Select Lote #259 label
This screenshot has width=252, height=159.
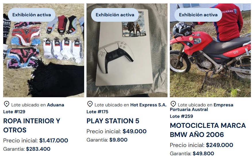pyautogui.click(x=181, y=116)
